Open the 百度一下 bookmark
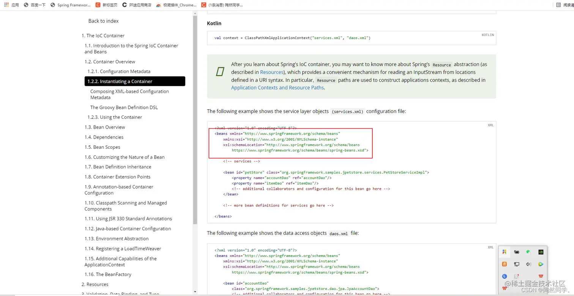574x296 pixels. 35,5
